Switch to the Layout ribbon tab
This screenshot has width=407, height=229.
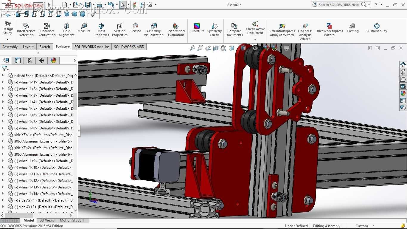[x=28, y=47]
